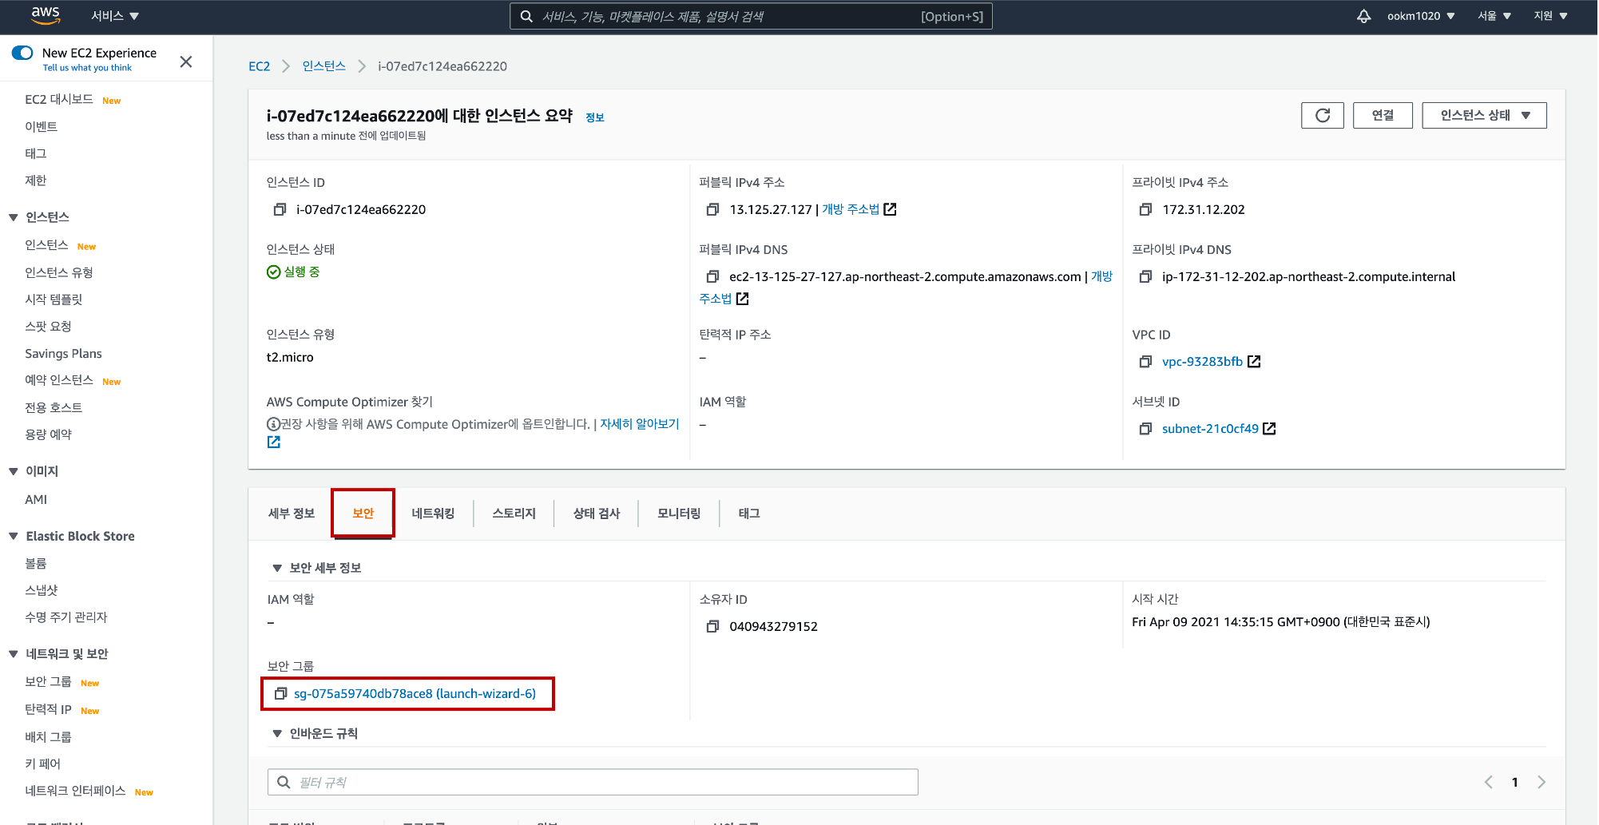Click the 정보 info link
Image resolution: width=1599 pixels, height=825 pixels.
click(x=595, y=117)
